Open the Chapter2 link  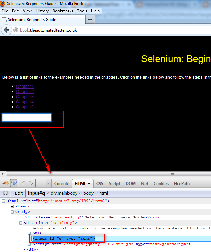pos(25,92)
